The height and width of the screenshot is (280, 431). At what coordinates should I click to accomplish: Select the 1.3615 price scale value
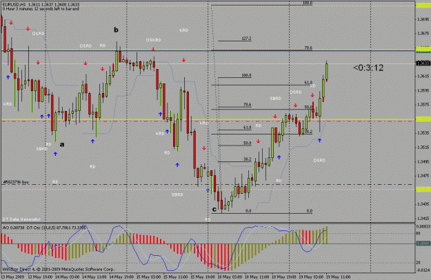click(423, 76)
